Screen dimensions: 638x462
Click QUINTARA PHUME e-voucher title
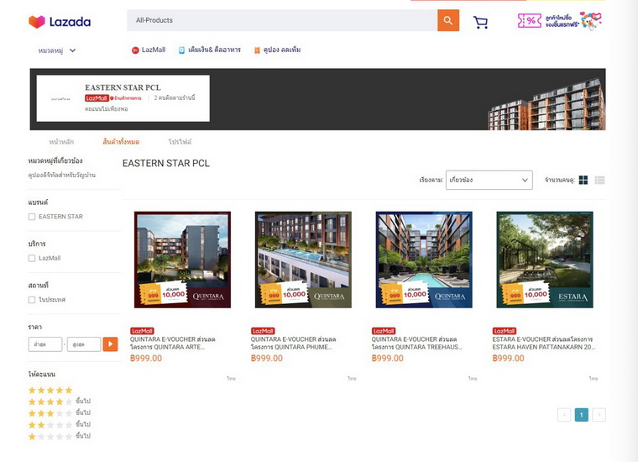click(x=293, y=344)
